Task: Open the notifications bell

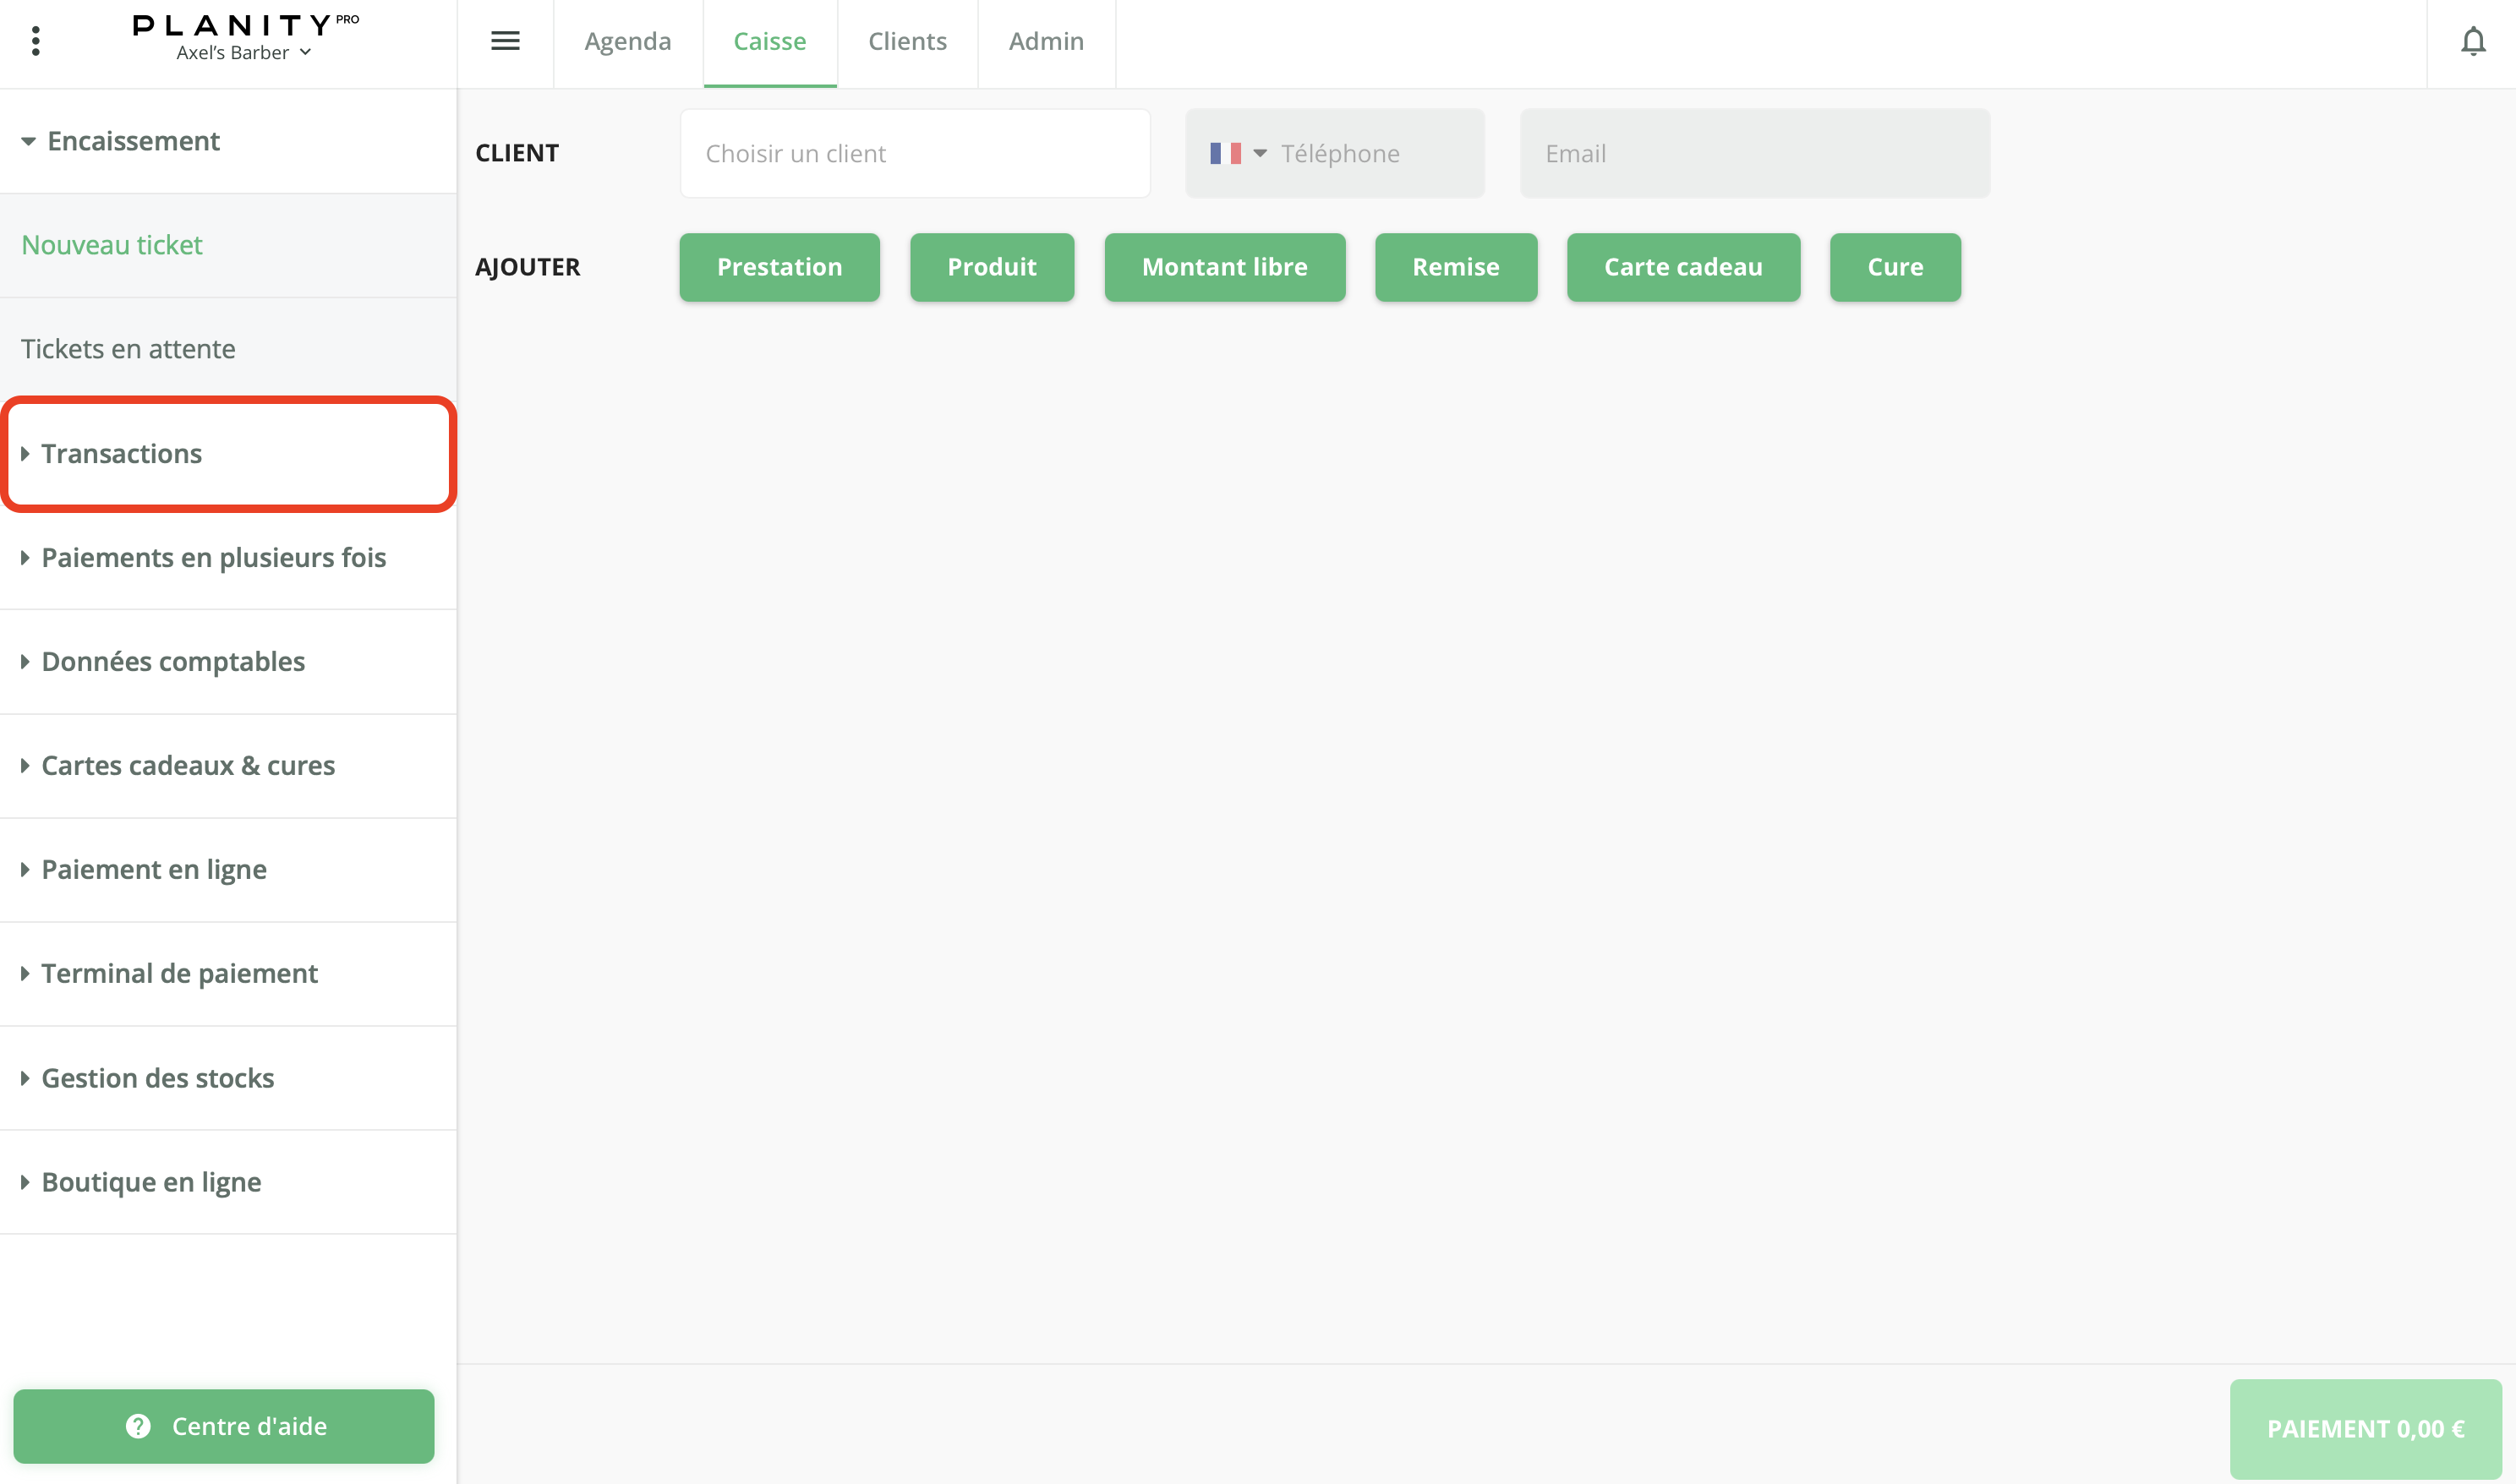Action: tap(2472, 42)
